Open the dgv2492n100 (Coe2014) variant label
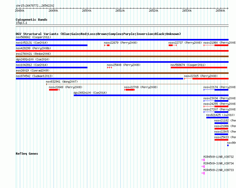Screen dimensions: 236x188 [90, 93]
